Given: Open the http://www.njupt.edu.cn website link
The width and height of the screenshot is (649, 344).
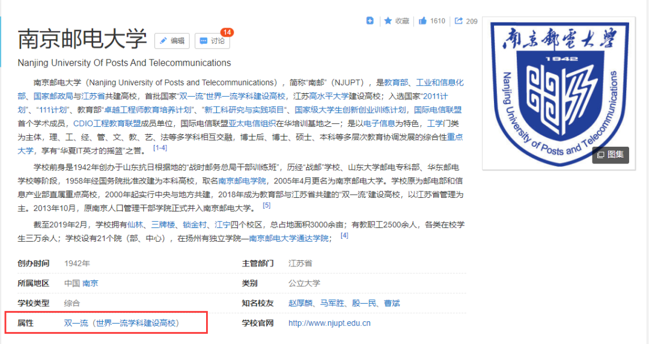Looking at the screenshot, I should [329, 323].
